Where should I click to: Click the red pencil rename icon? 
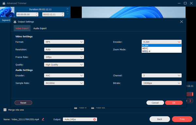43,119
